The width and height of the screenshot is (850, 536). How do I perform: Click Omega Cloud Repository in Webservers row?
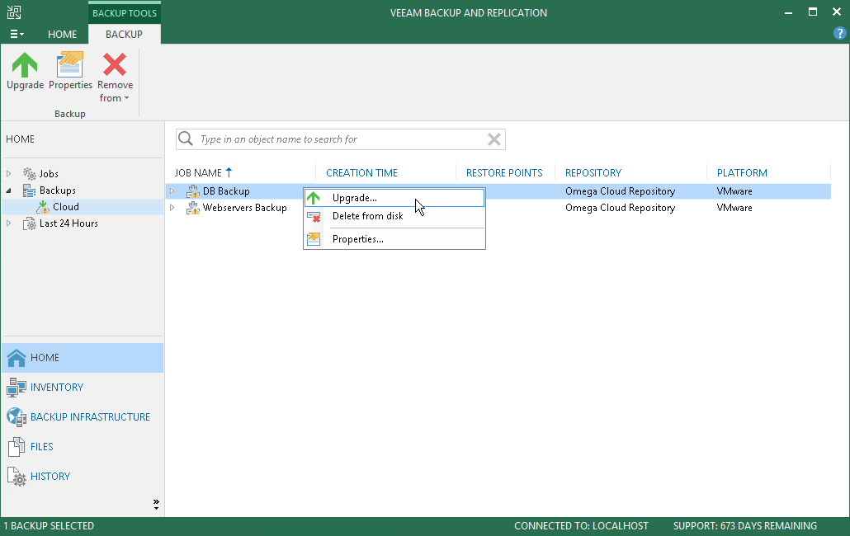click(620, 207)
